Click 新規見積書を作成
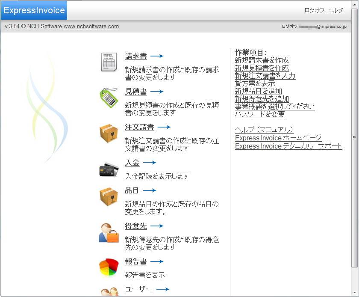Viewport: 359px width, 297px height. [261, 68]
